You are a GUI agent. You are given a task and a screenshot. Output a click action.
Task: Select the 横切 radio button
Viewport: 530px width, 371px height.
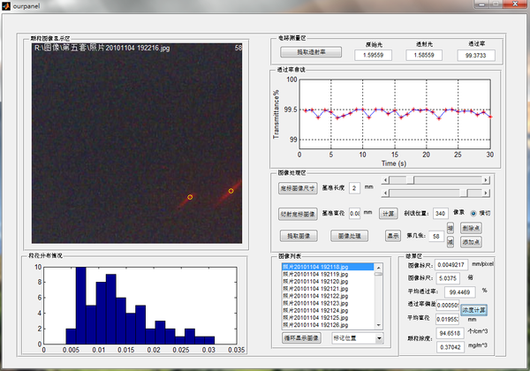tap(473, 213)
